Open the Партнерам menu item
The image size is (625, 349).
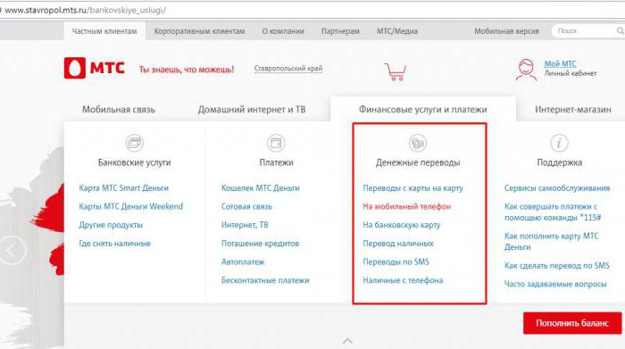340,31
